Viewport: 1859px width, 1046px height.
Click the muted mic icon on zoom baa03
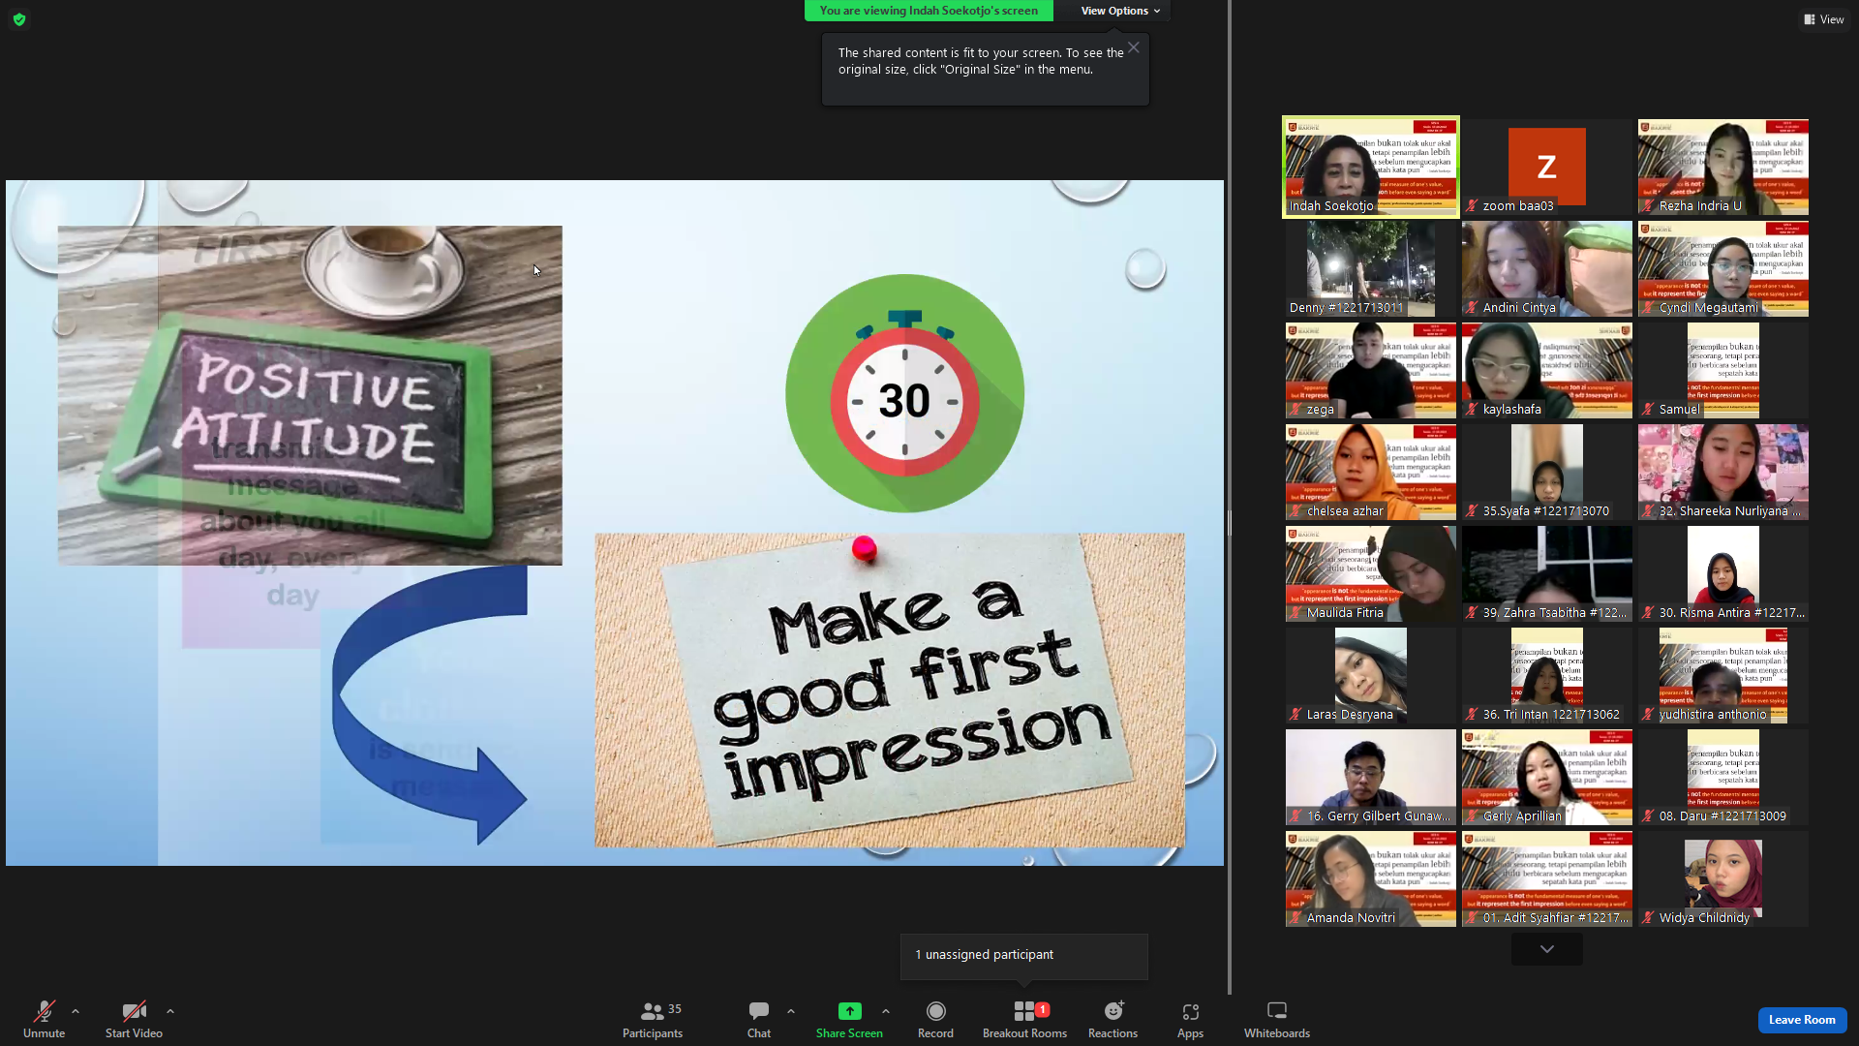click(1472, 205)
